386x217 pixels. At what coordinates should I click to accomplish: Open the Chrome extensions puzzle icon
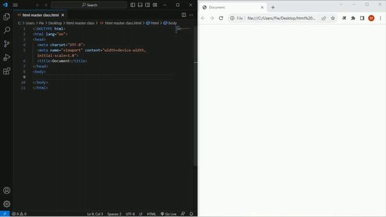353,18
